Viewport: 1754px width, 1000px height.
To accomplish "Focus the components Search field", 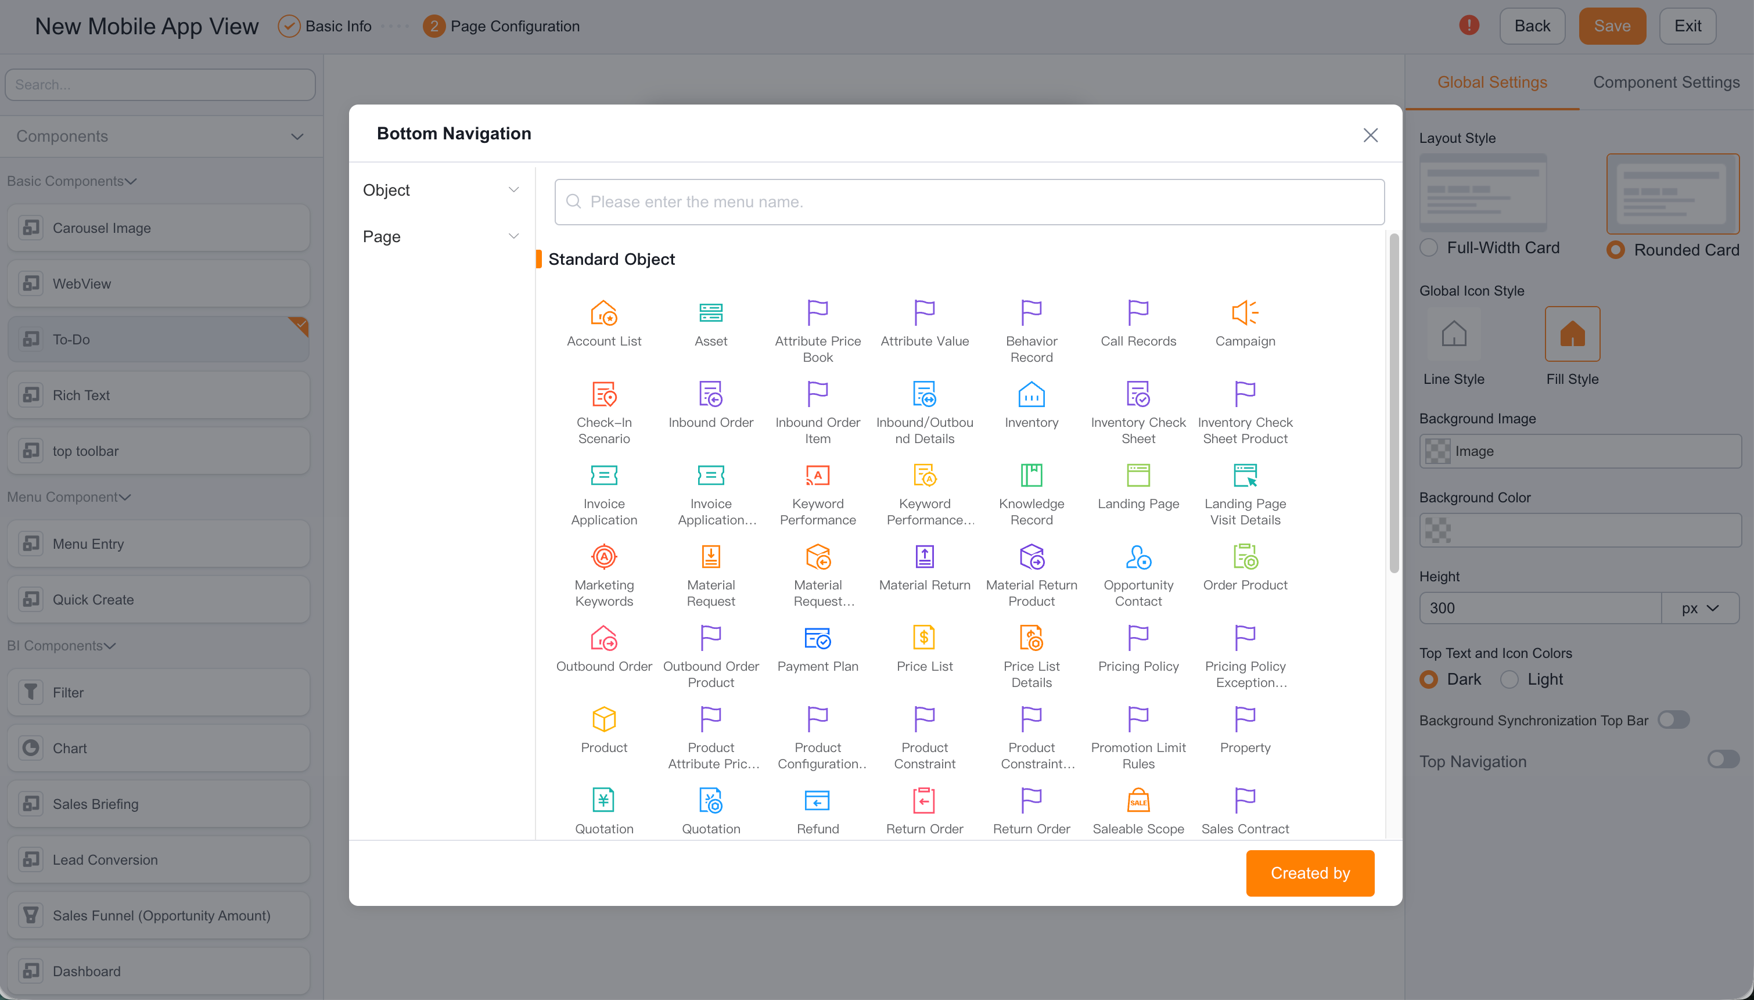I will [x=160, y=84].
